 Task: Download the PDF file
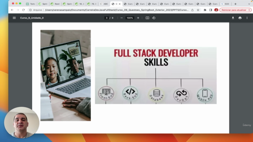(233, 18)
